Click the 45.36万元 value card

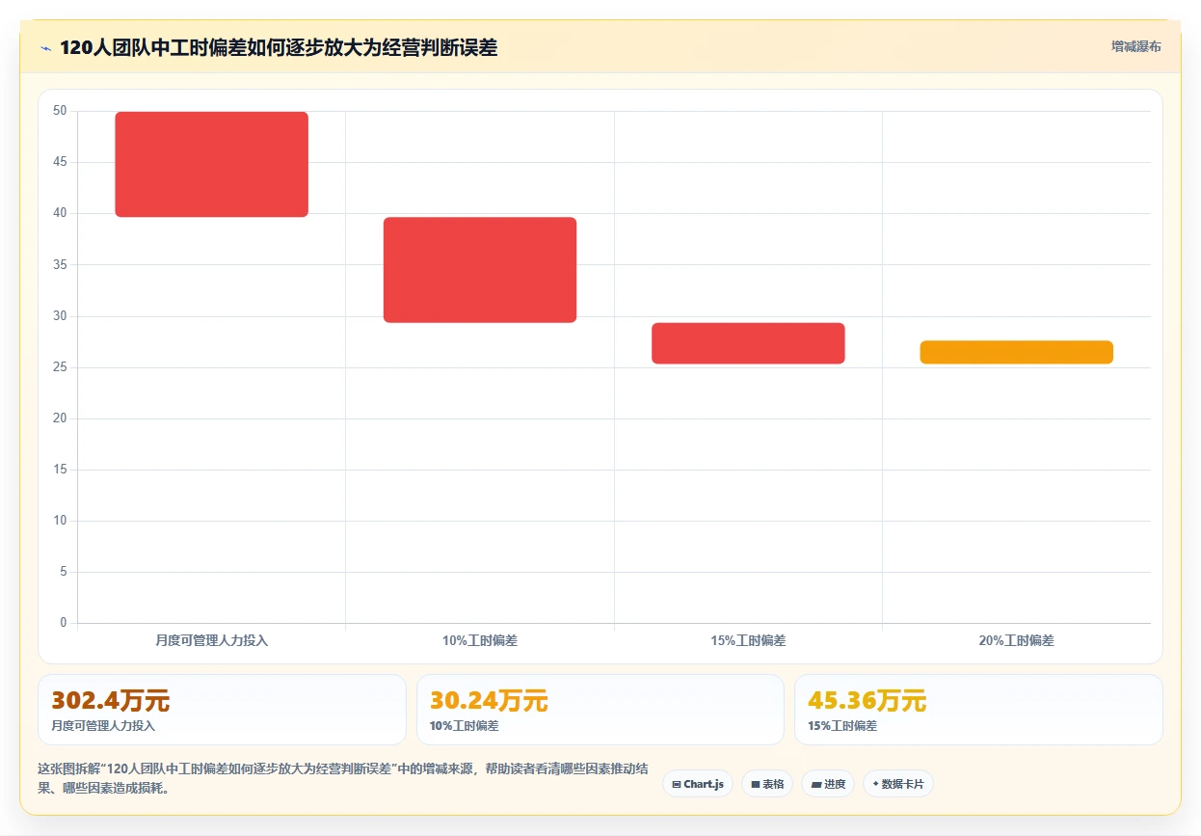tap(978, 710)
